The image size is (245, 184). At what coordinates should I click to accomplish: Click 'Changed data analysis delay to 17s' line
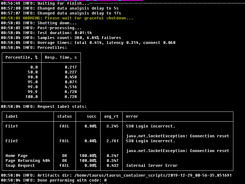pos(61,13)
